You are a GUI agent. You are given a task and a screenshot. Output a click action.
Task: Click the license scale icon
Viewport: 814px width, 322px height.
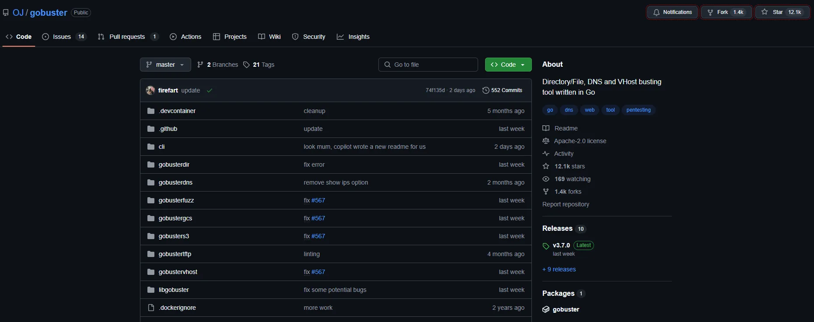tap(546, 141)
